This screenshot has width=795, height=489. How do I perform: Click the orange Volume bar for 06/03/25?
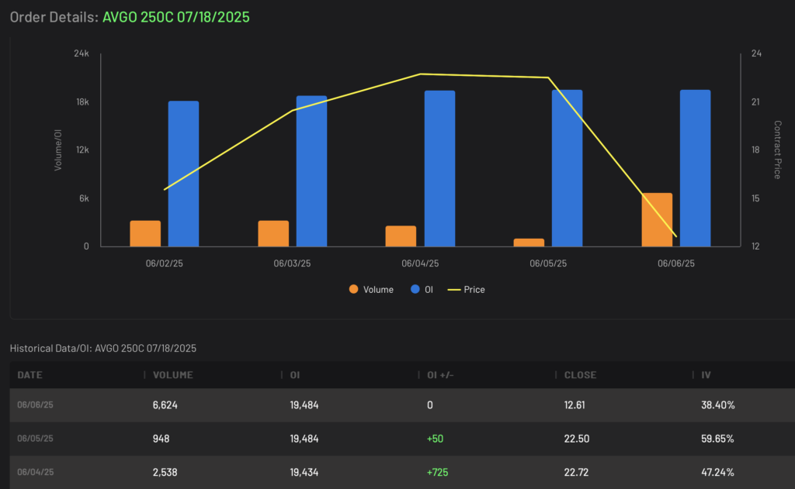tap(273, 233)
